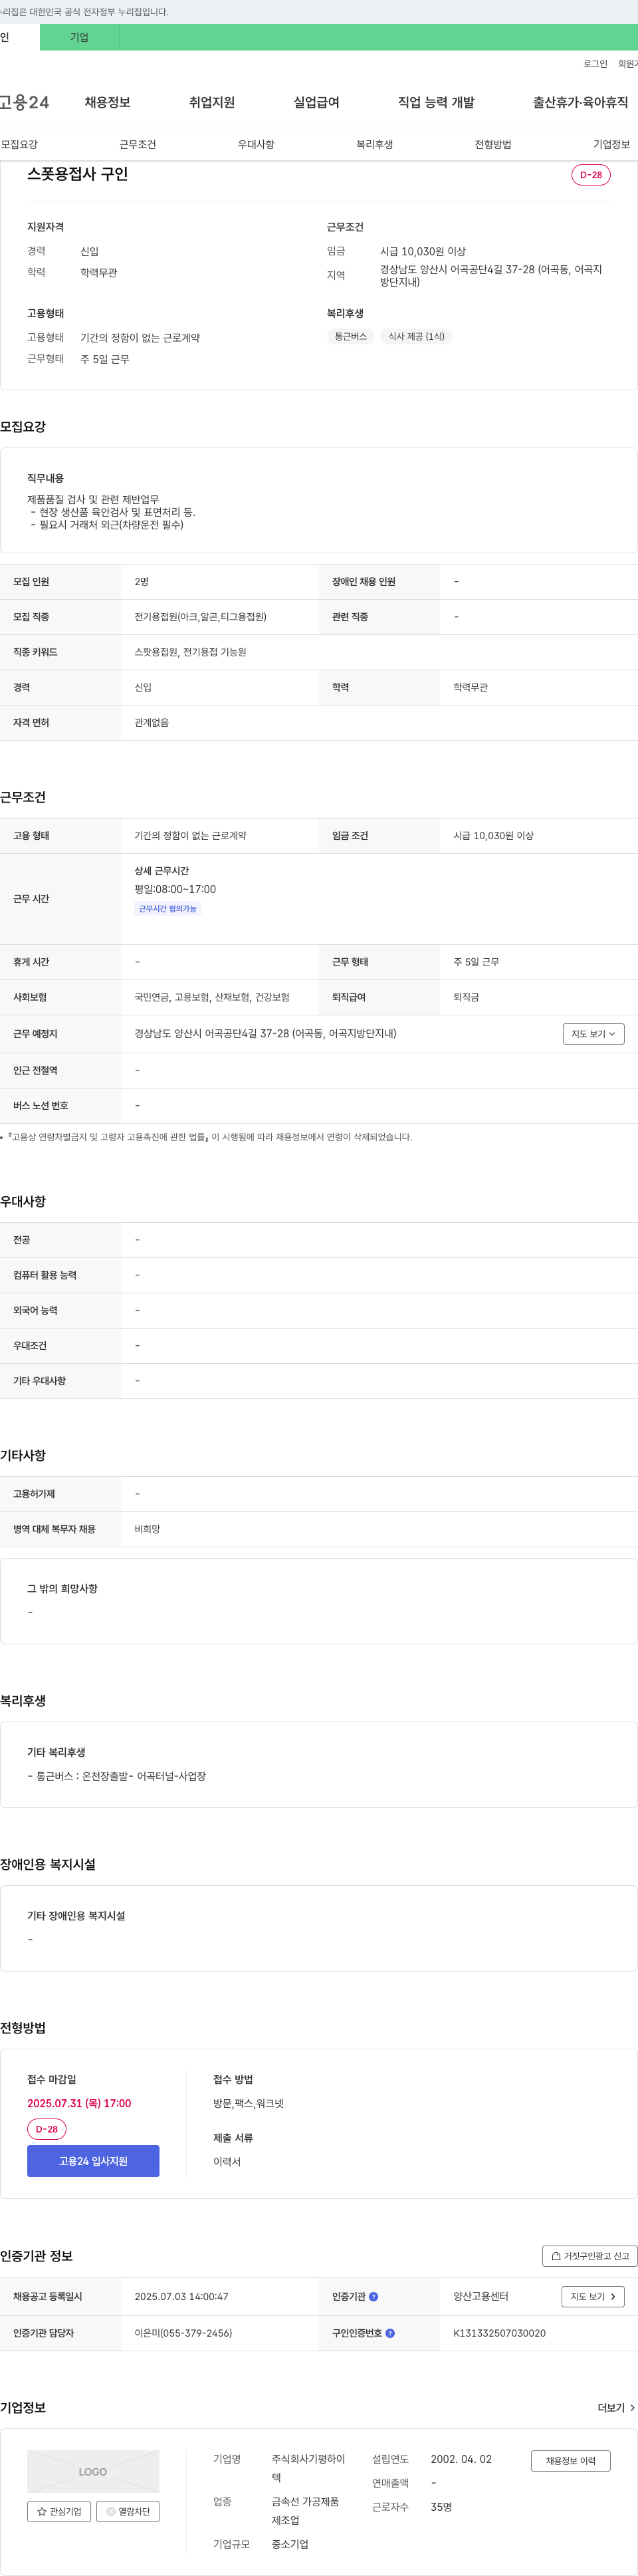This screenshot has height=2576, width=638.
Task: Click the commuter bus route text 온천장출발
Action: pos(105,1776)
